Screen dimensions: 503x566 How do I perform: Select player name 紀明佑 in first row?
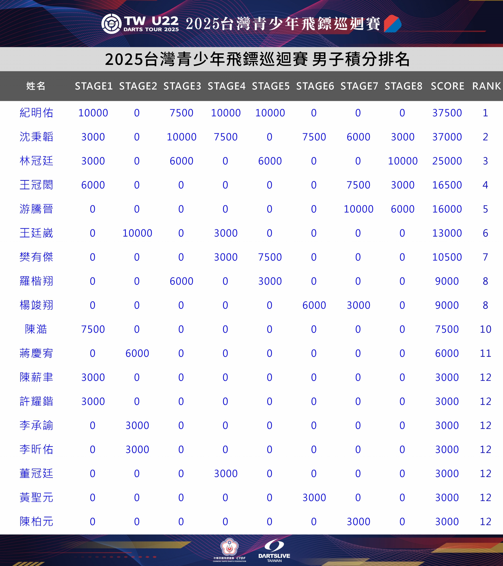point(36,113)
